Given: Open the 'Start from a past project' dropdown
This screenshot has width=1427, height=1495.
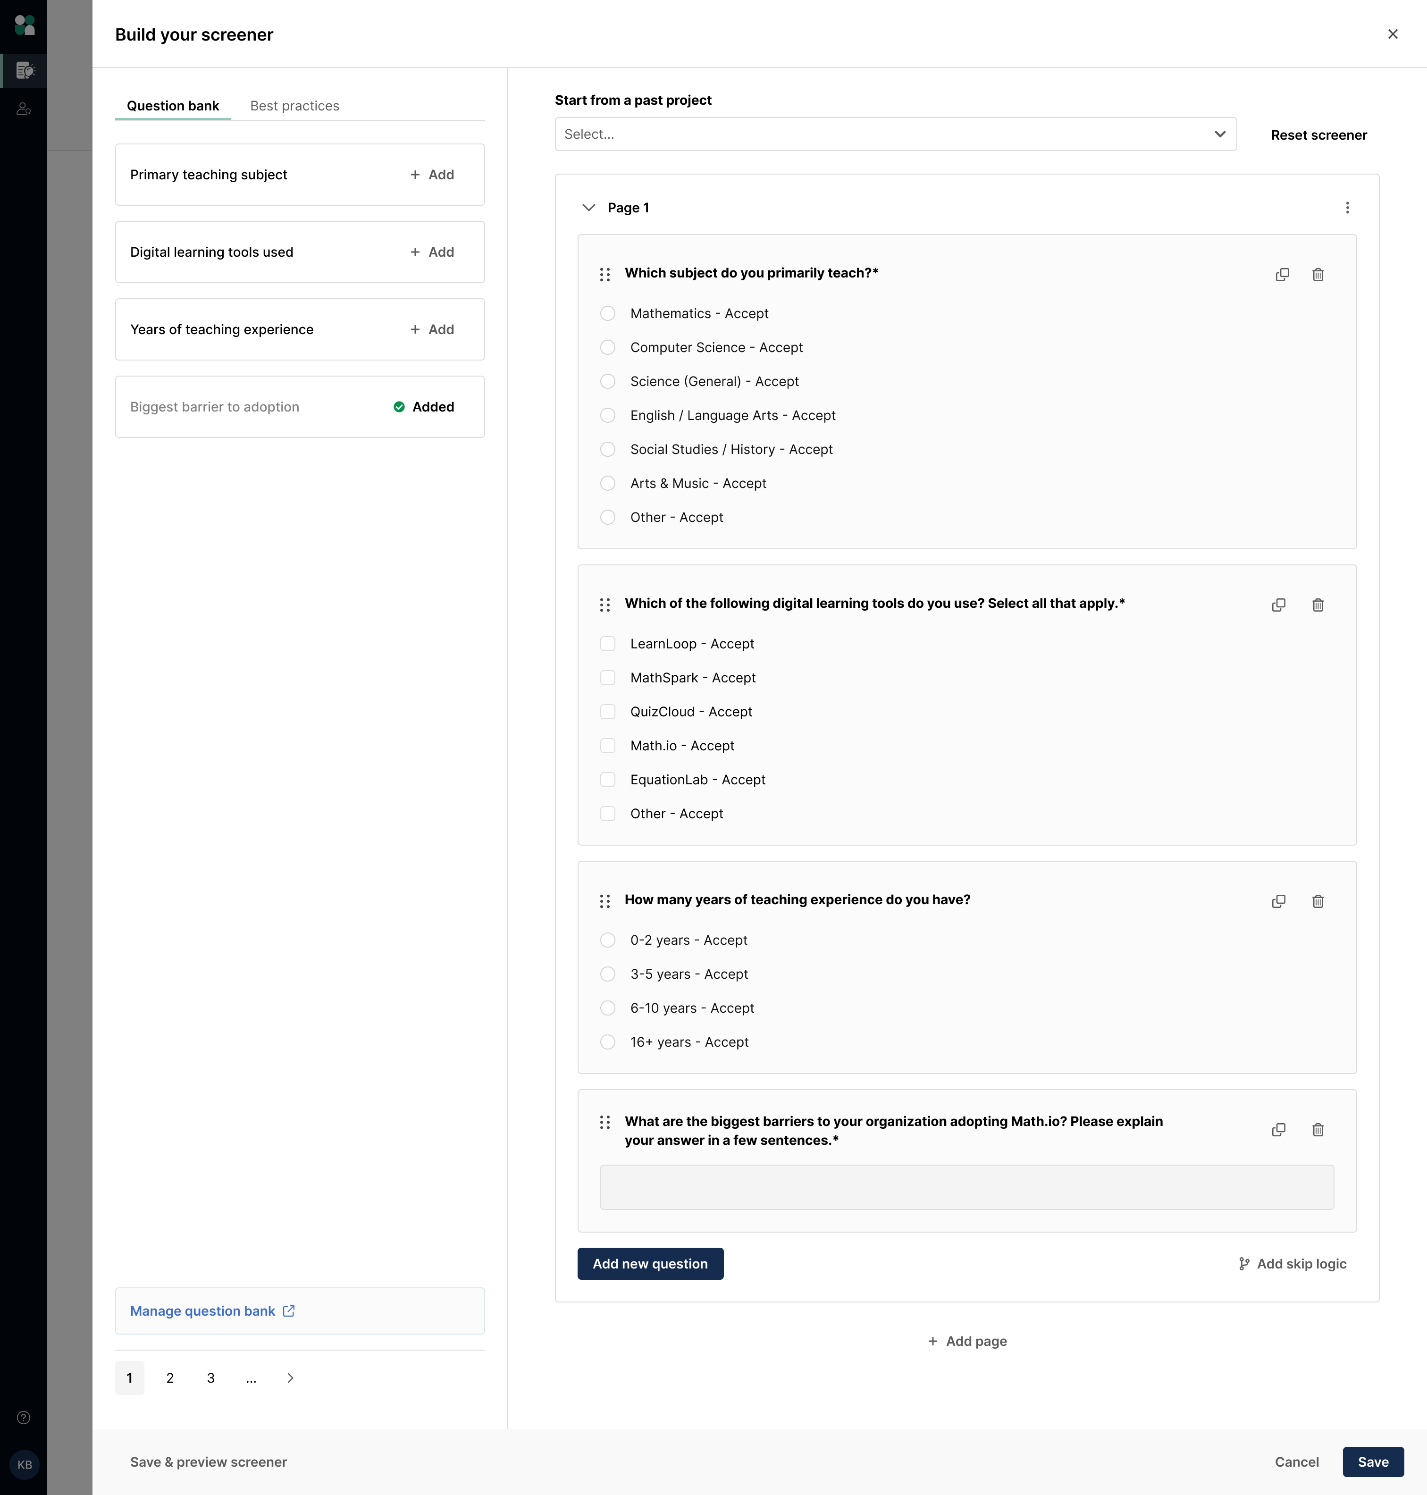Looking at the screenshot, I should pyautogui.click(x=895, y=134).
